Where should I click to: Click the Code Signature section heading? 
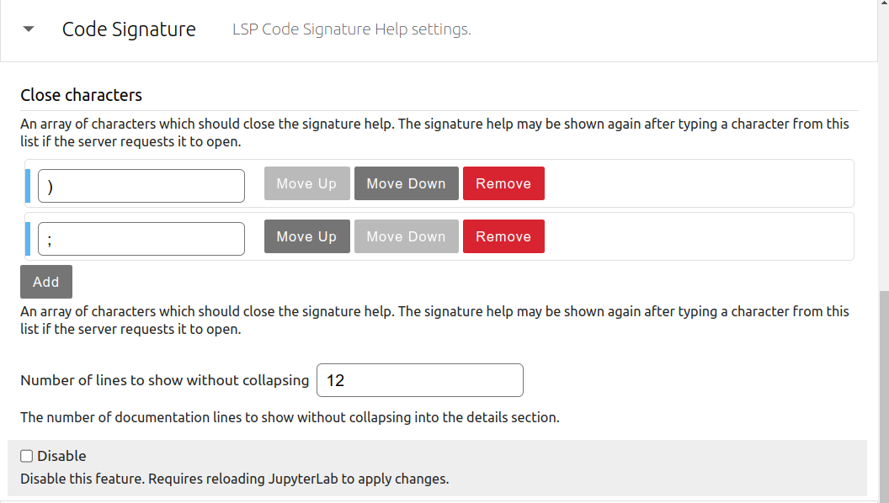pyautogui.click(x=128, y=29)
